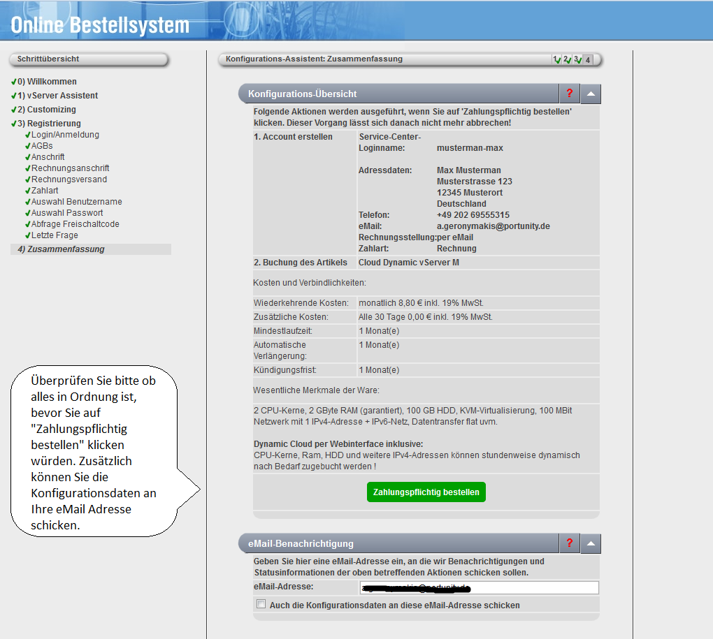The height and width of the screenshot is (639, 713).
Task: Collapse the eMail-Benachrichtigung panel
Action: point(591,543)
